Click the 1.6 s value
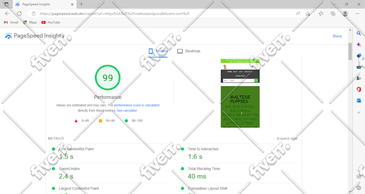 pyautogui.click(x=195, y=156)
